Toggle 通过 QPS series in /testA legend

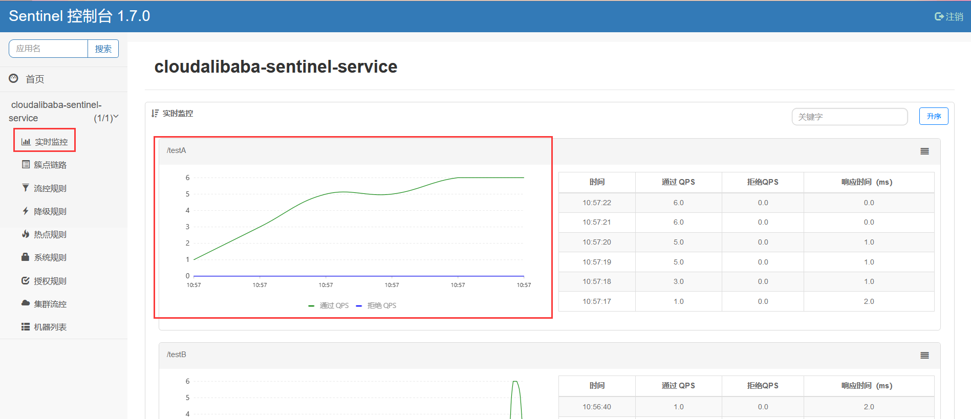329,305
